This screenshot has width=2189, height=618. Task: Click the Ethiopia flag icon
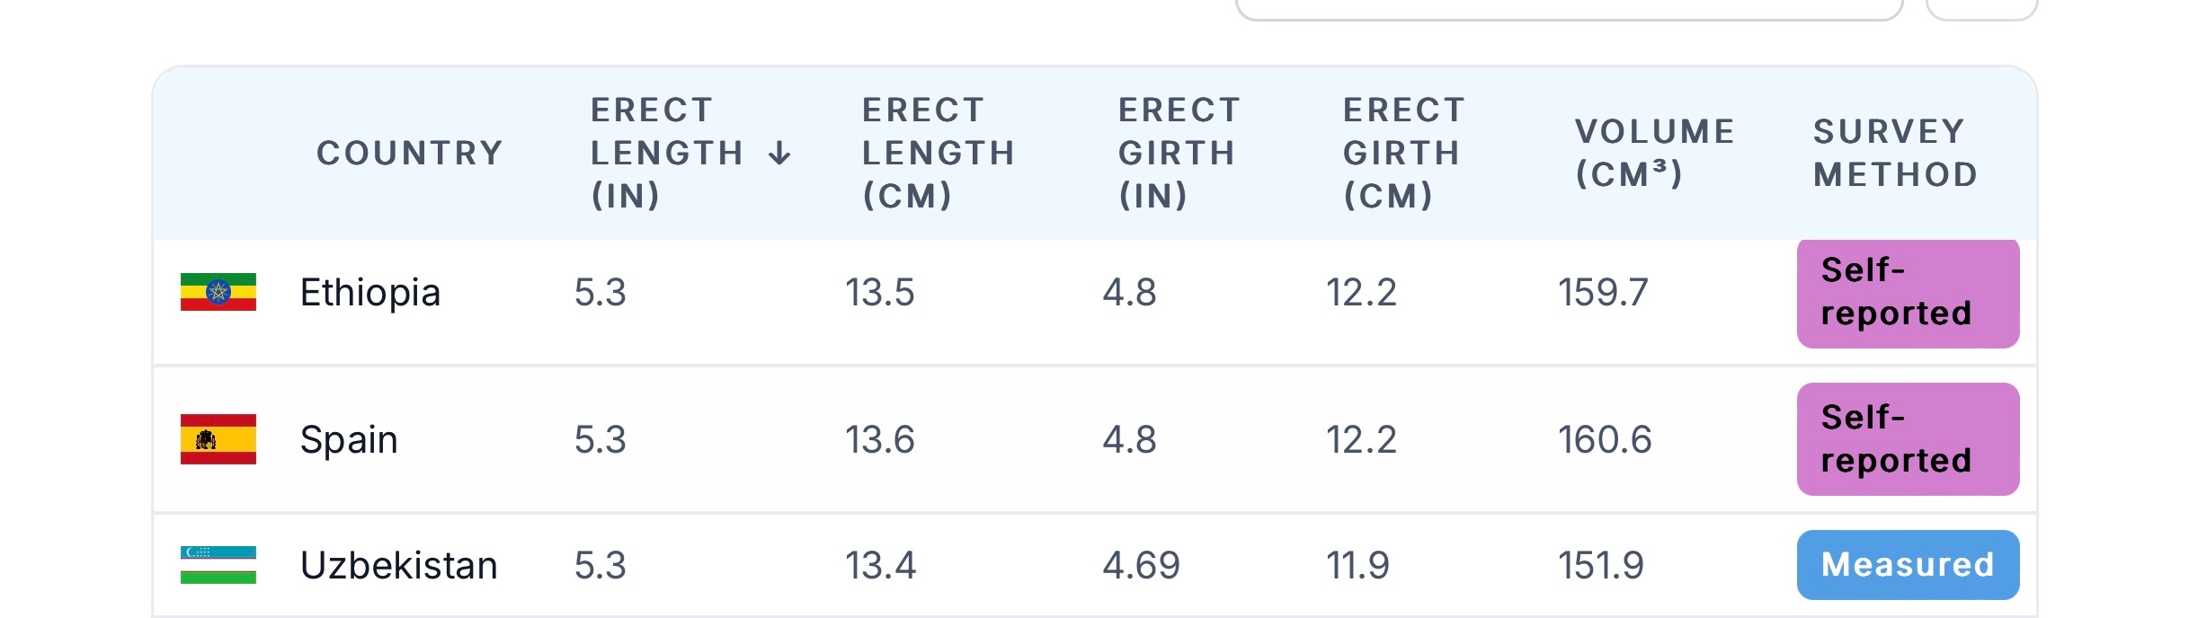(218, 292)
